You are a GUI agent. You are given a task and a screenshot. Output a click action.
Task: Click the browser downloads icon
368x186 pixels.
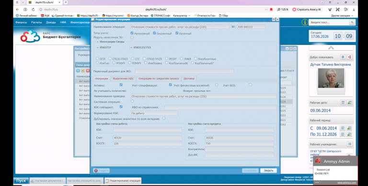click(354, 10)
